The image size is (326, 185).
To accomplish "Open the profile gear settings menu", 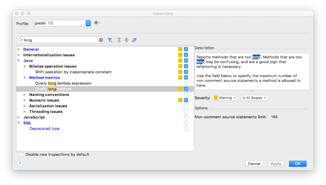I will pos(97,23).
